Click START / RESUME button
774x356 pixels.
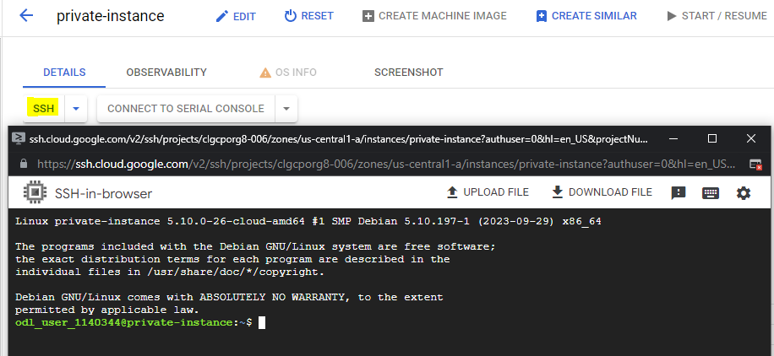tap(717, 16)
